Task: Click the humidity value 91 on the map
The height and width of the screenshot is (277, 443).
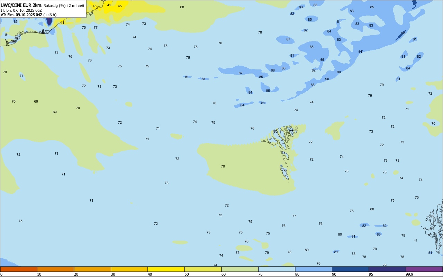Action: pos(360,52)
